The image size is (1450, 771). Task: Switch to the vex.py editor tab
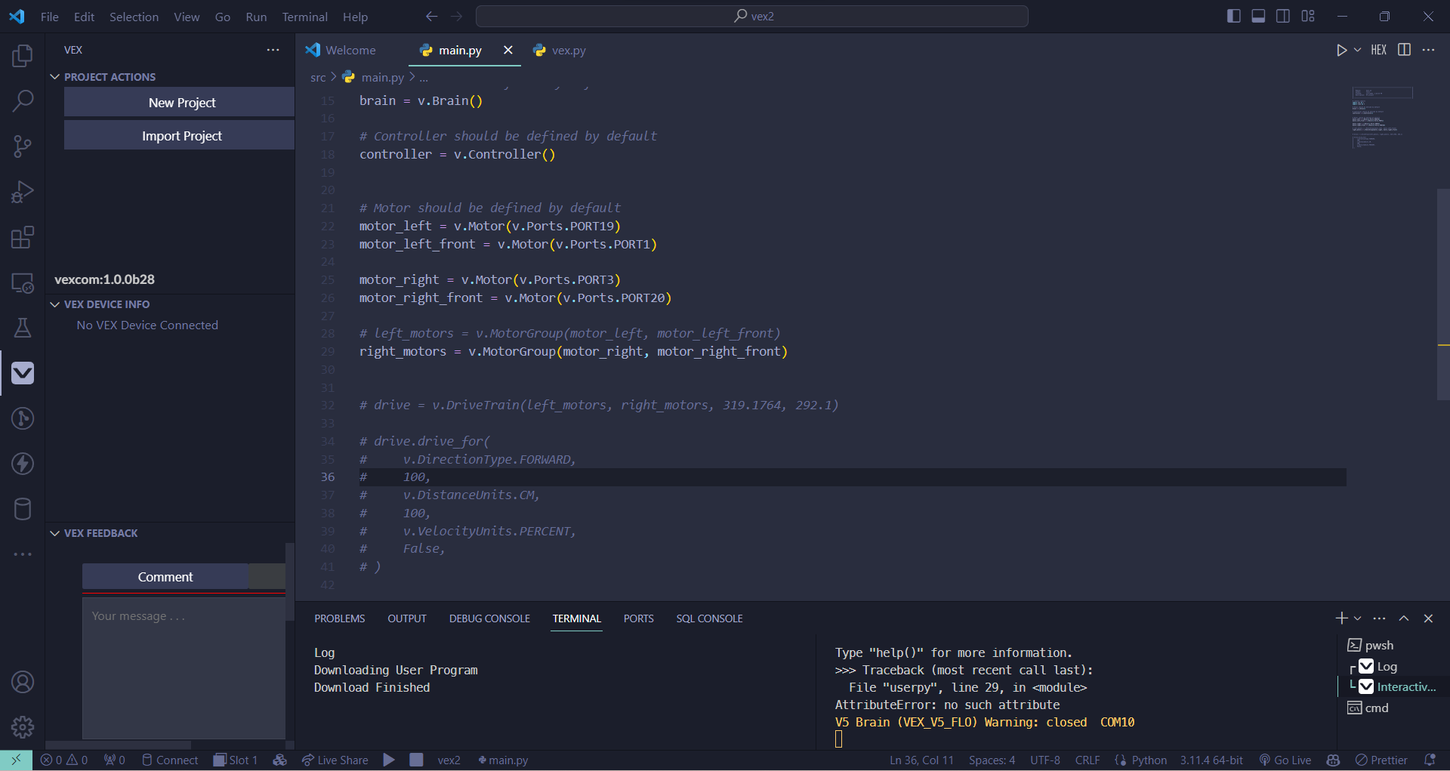[x=560, y=50]
